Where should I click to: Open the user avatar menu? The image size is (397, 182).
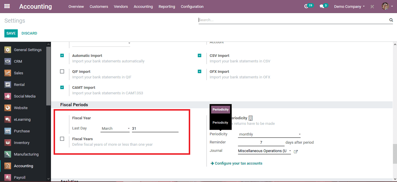387,6
